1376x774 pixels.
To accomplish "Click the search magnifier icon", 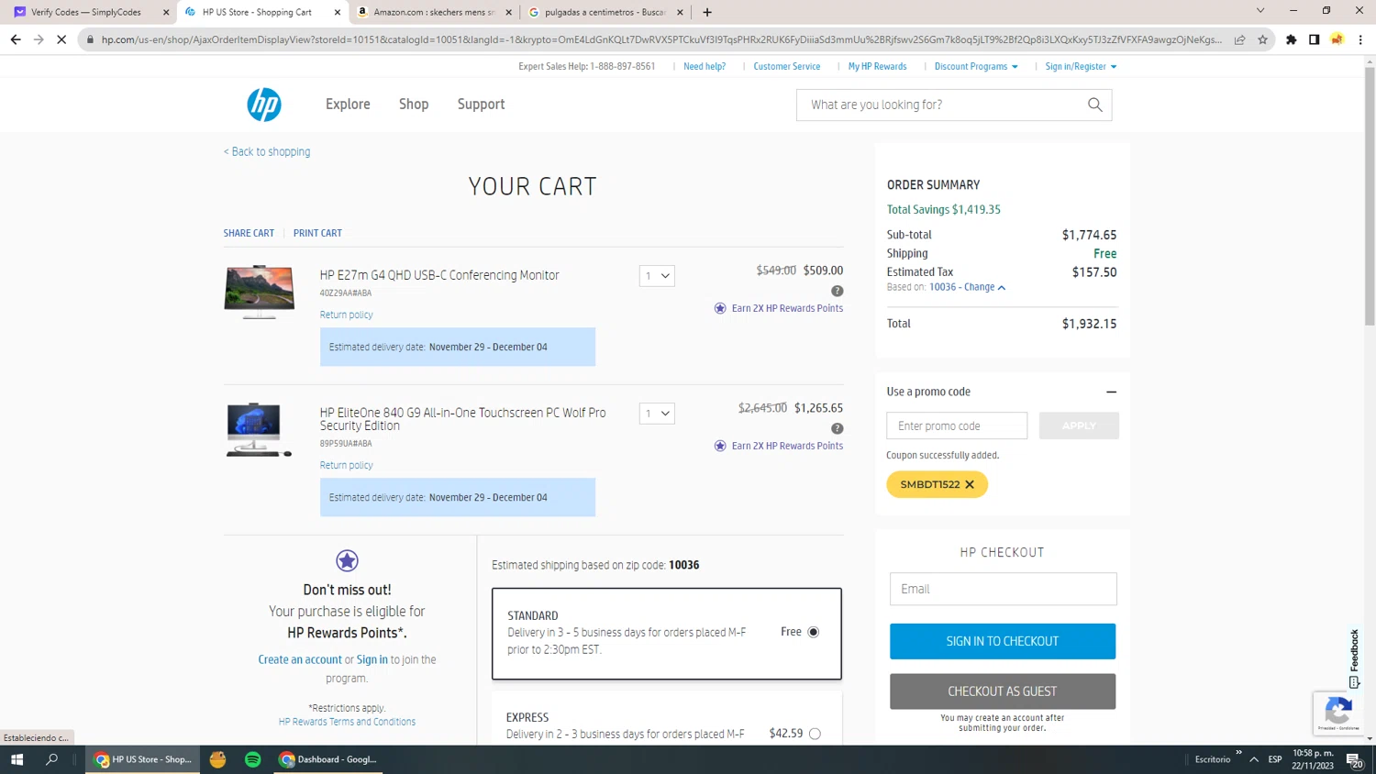I will coord(1094,105).
